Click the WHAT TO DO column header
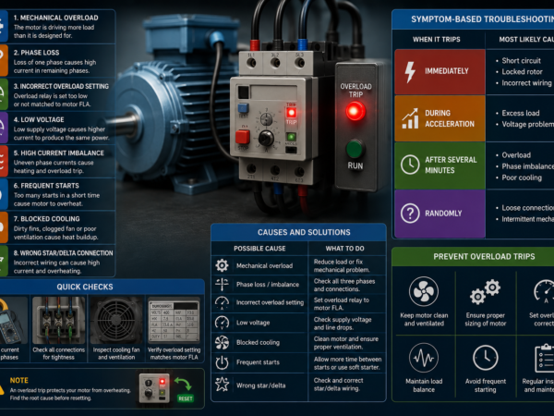This screenshot has width=554, height=416. tap(344, 249)
